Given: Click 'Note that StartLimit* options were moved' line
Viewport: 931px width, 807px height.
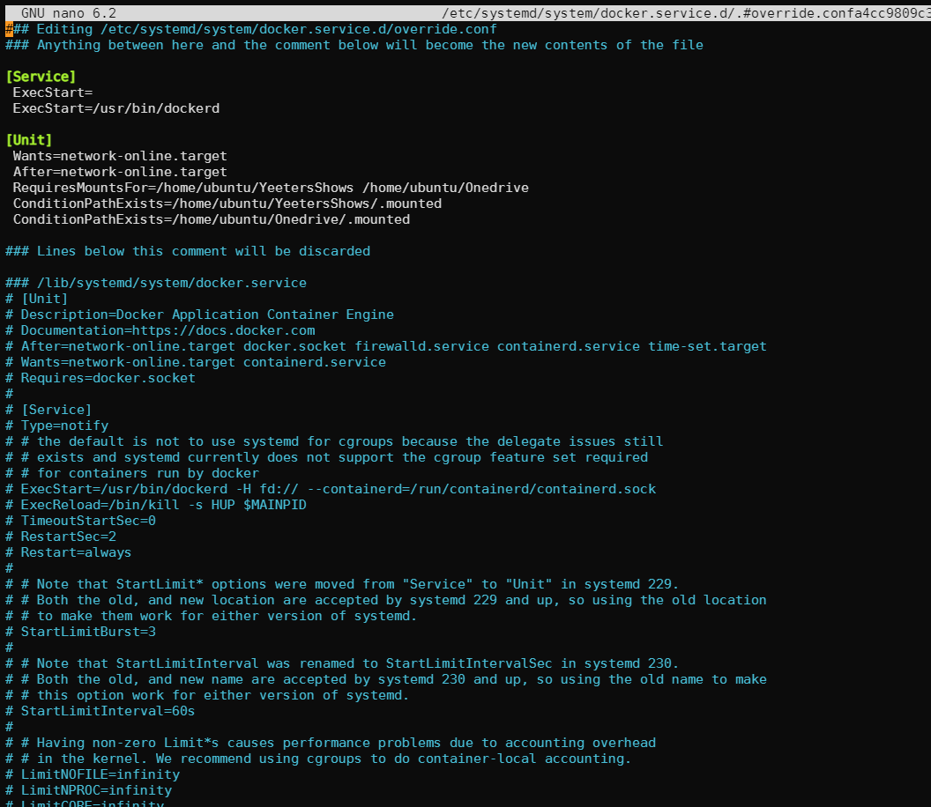Looking at the screenshot, I should (x=342, y=584).
